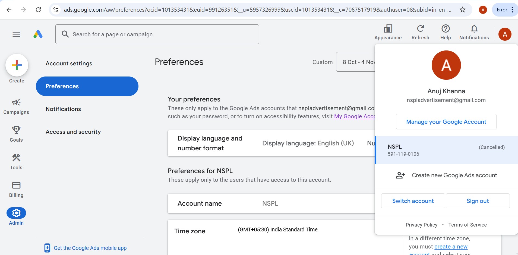This screenshot has height=255, width=518.
Task: Click the create a new account link
Action: coord(451,247)
